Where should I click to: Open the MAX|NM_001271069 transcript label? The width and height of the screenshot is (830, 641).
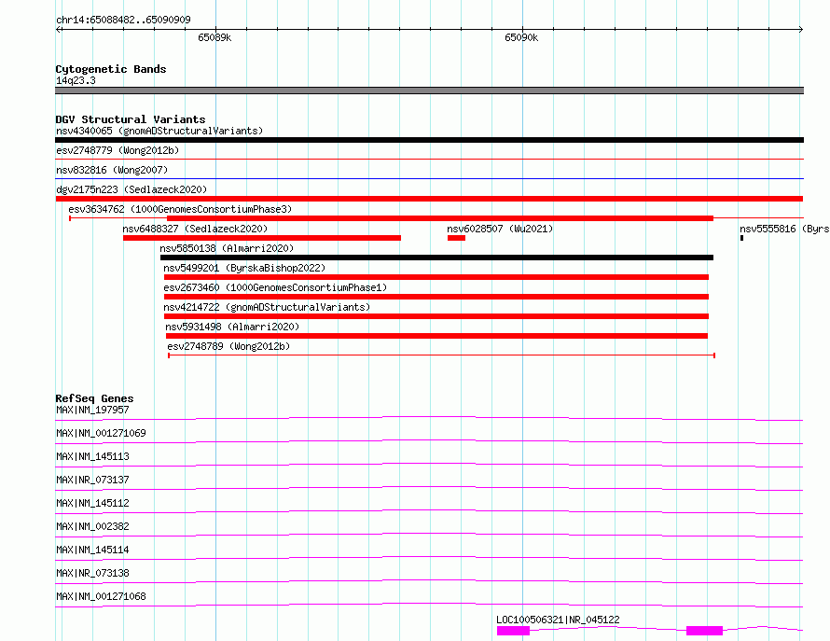[x=101, y=433]
